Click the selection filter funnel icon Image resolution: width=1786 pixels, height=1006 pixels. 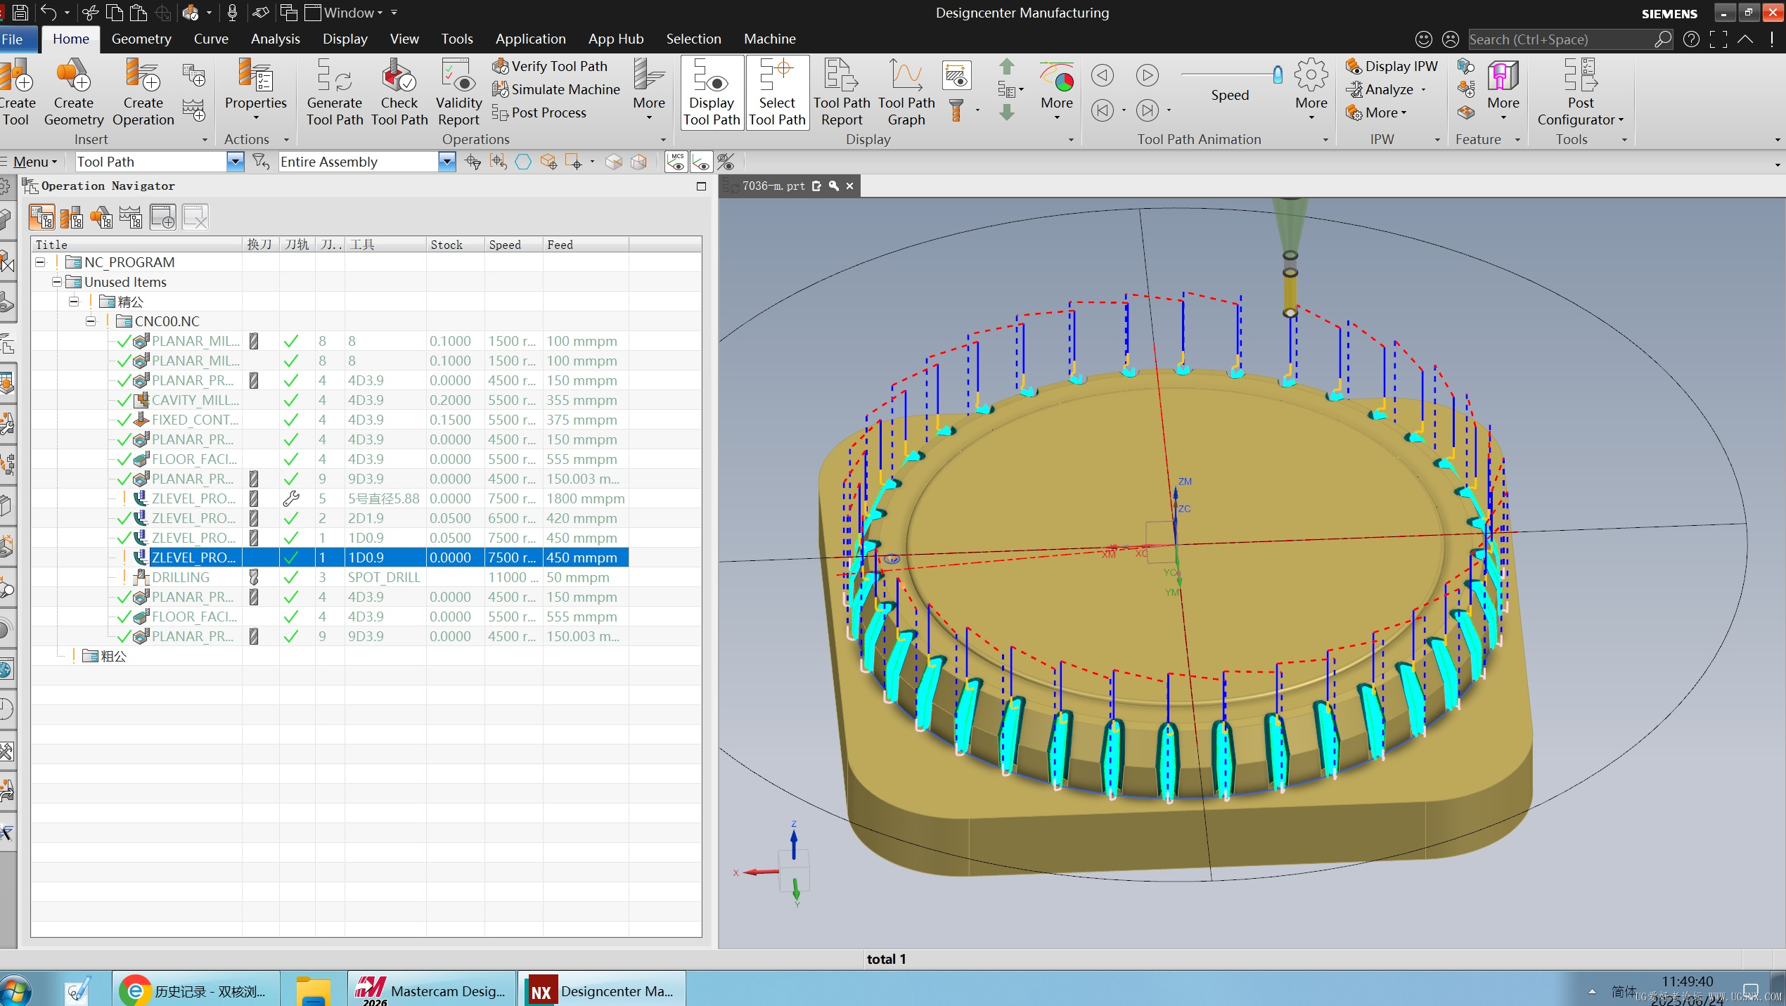[x=261, y=162]
